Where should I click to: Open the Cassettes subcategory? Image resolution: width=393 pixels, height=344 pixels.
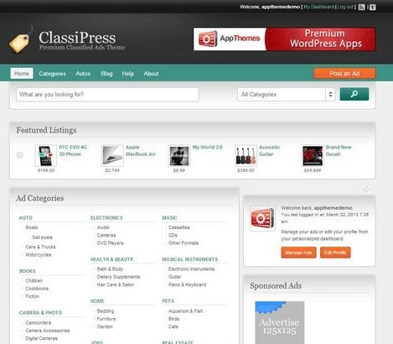(x=179, y=227)
